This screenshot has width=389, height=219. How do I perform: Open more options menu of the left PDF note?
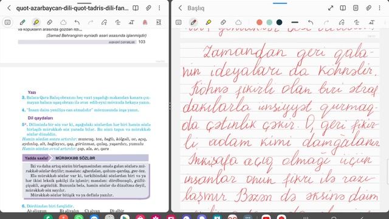click(x=159, y=8)
